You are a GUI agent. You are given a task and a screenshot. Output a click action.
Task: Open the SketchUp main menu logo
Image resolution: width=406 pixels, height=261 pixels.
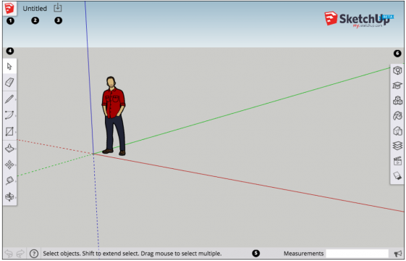[x=9, y=9]
